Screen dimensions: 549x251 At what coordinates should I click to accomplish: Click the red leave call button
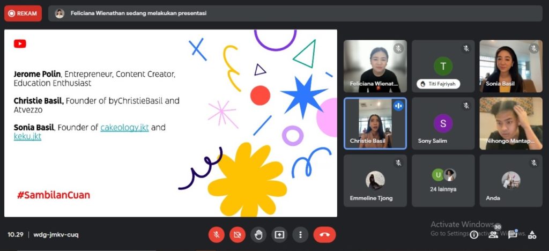[324, 235]
